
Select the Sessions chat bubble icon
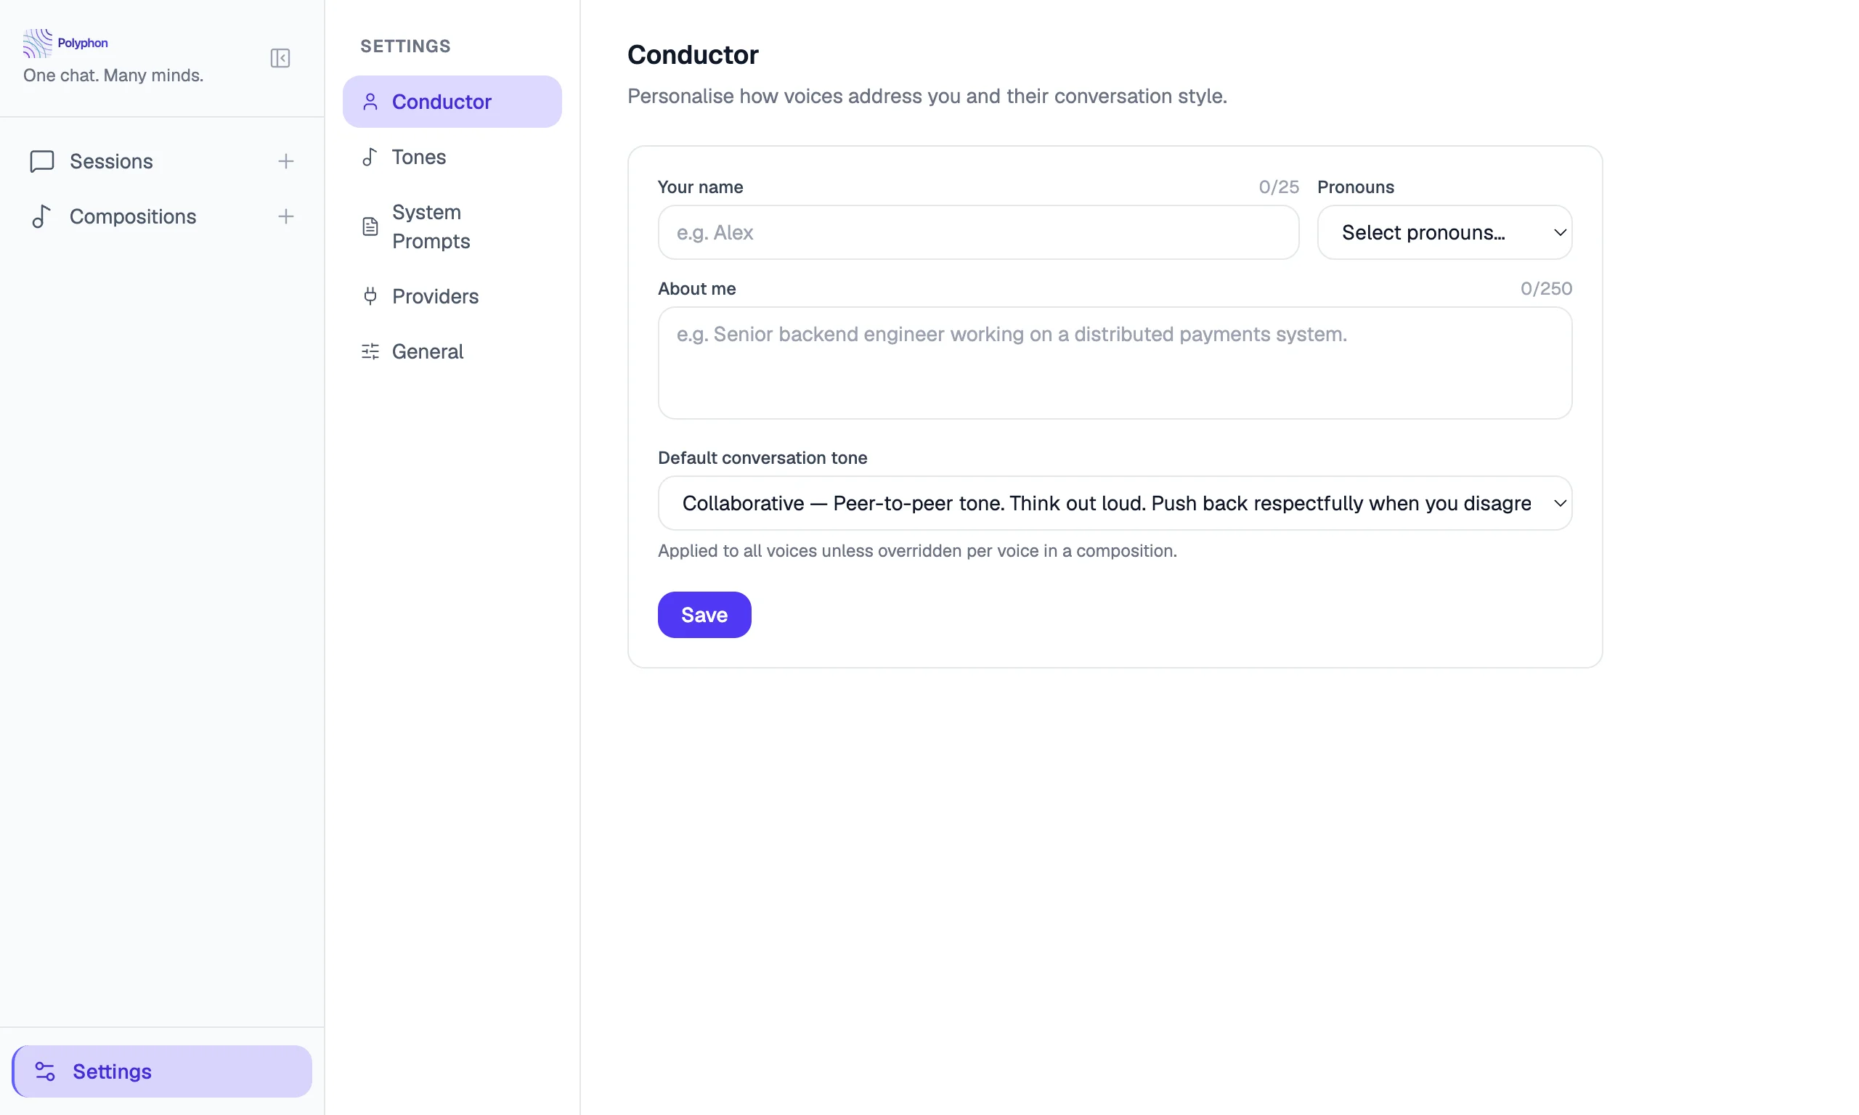pyautogui.click(x=41, y=162)
